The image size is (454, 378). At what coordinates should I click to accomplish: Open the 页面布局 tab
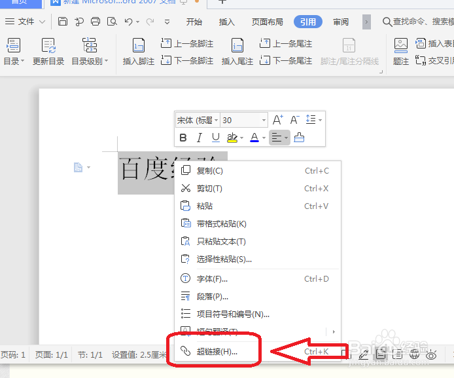pyautogui.click(x=268, y=22)
